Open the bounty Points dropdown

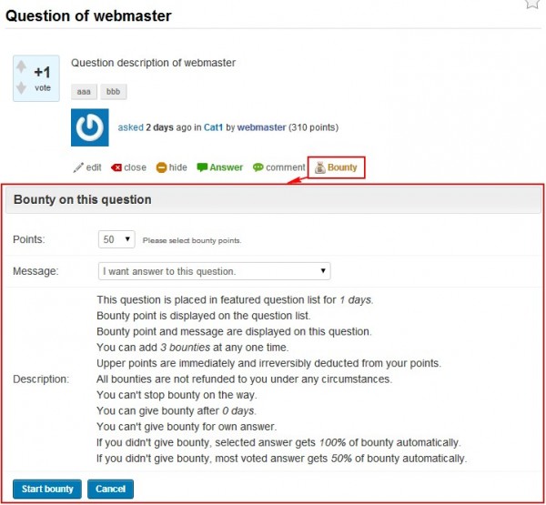click(116, 239)
